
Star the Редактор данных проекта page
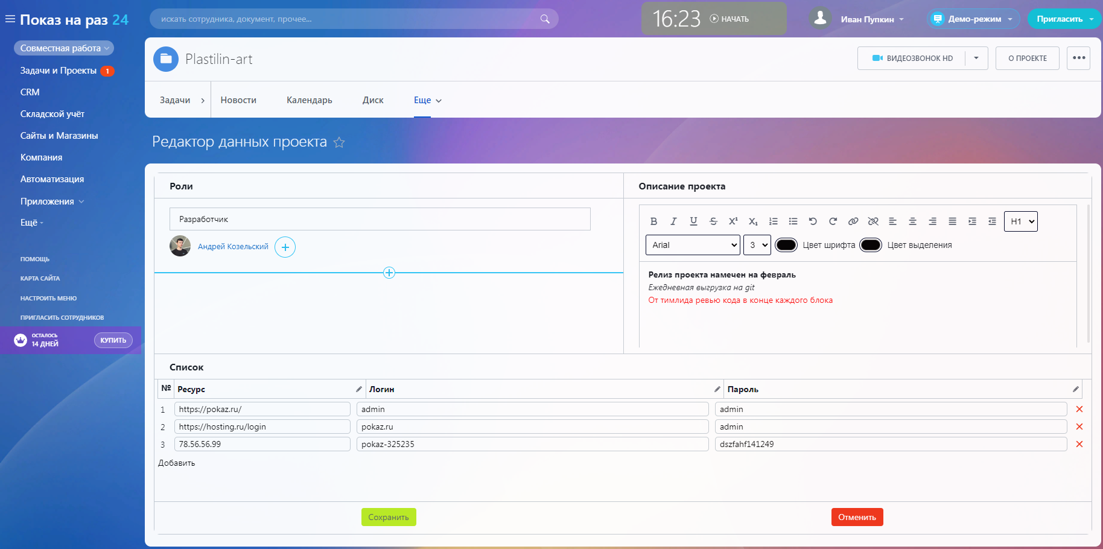(339, 142)
